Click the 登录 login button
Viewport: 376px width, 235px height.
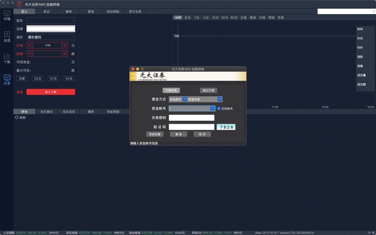pyautogui.click(x=179, y=134)
